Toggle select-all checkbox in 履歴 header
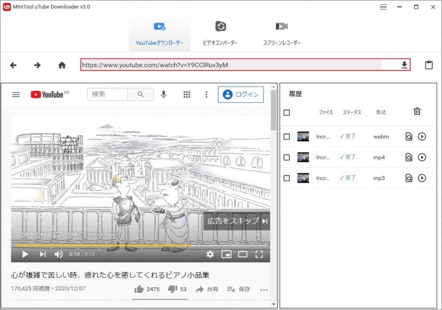 (x=287, y=113)
